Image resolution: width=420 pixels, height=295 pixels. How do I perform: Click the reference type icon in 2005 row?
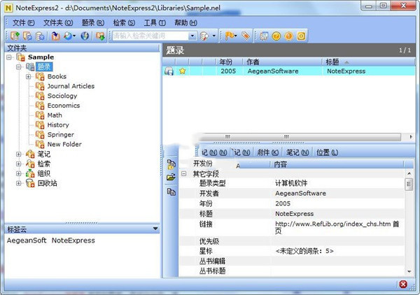169,71
